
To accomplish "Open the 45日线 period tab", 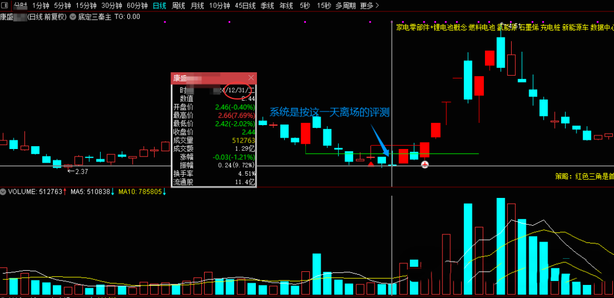I will click(x=245, y=6).
